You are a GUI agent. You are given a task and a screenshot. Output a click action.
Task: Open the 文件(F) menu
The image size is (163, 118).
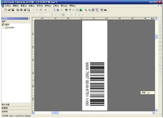(8, 6)
